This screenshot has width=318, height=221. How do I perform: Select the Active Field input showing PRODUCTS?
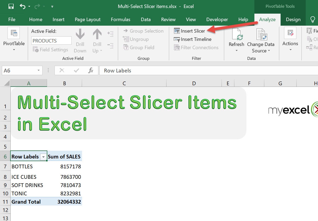point(51,40)
